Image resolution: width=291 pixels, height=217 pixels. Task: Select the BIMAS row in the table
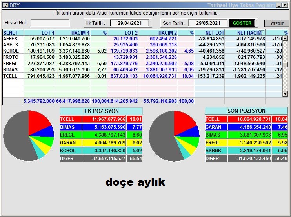[142, 70]
